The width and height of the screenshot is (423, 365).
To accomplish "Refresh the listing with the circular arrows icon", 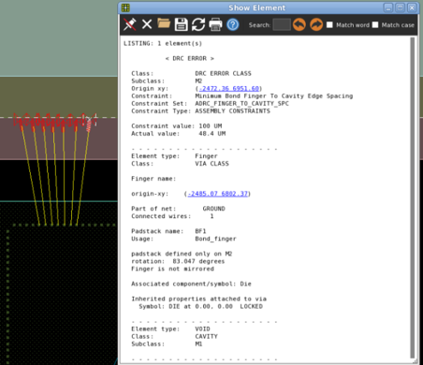I will [x=198, y=24].
